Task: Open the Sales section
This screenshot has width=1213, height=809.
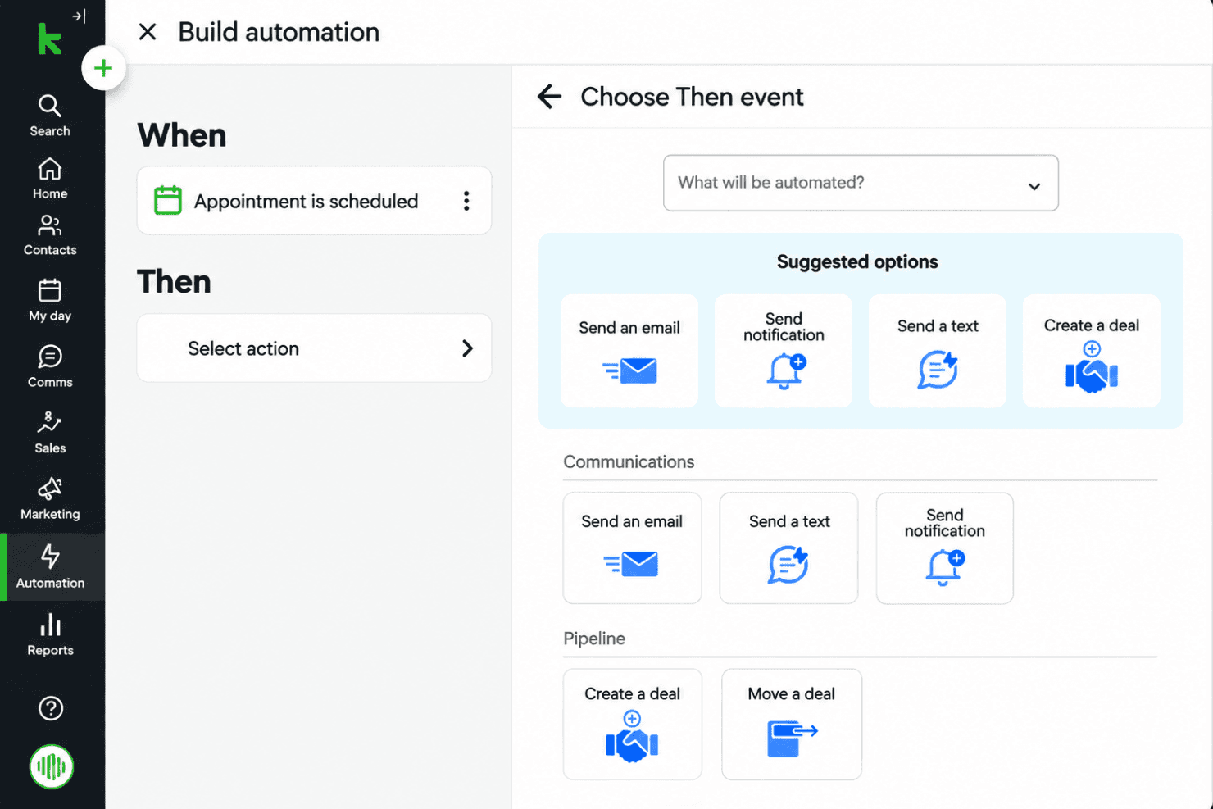Action: coord(50,433)
